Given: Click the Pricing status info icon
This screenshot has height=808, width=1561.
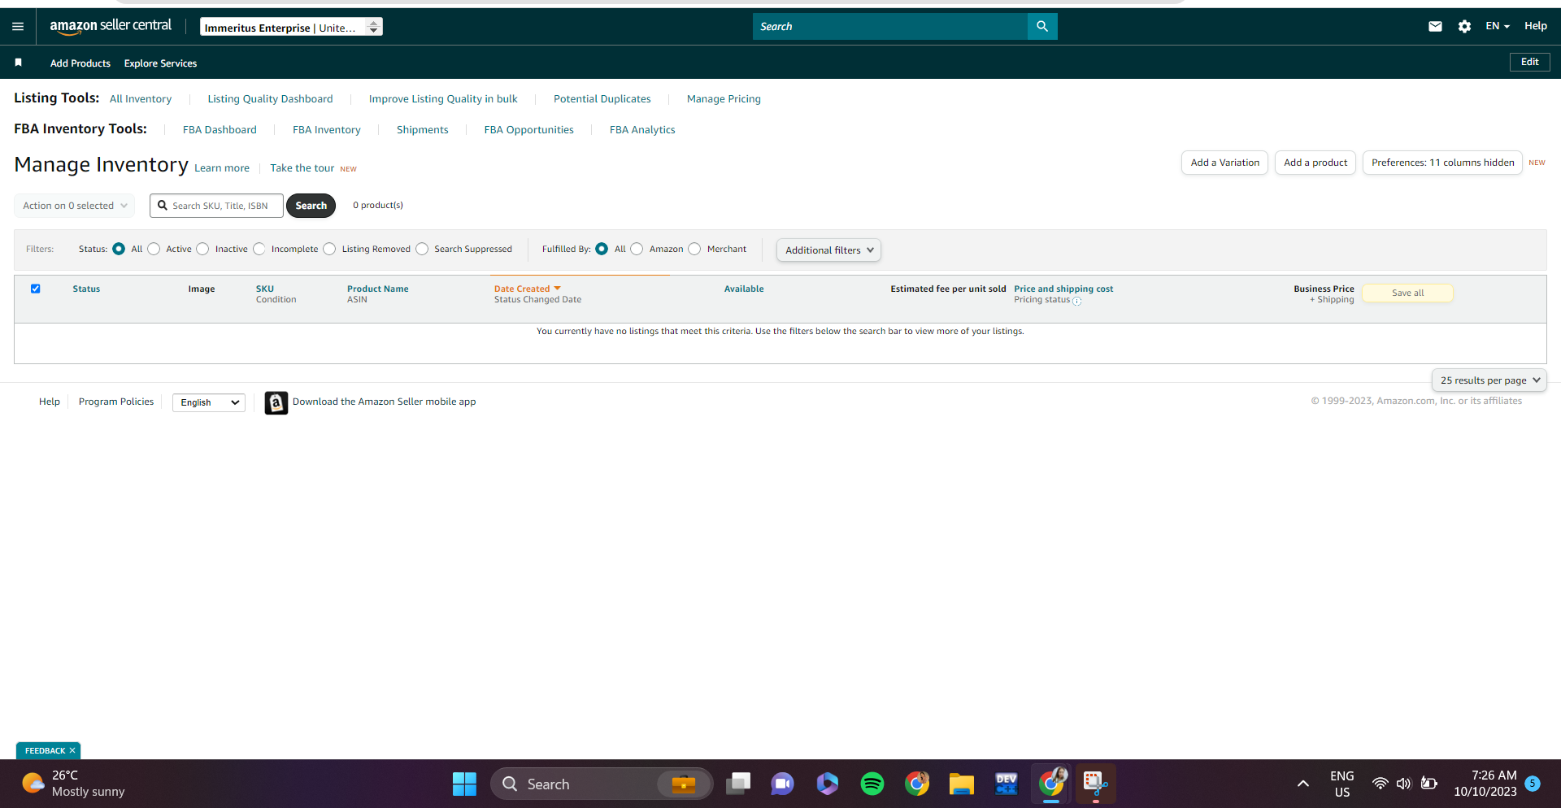Looking at the screenshot, I should pyautogui.click(x=1077, y=301).
